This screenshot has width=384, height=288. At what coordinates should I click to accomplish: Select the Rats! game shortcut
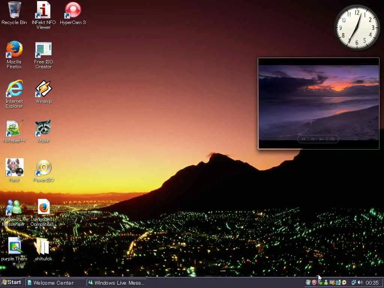click(x=14, y=171)
